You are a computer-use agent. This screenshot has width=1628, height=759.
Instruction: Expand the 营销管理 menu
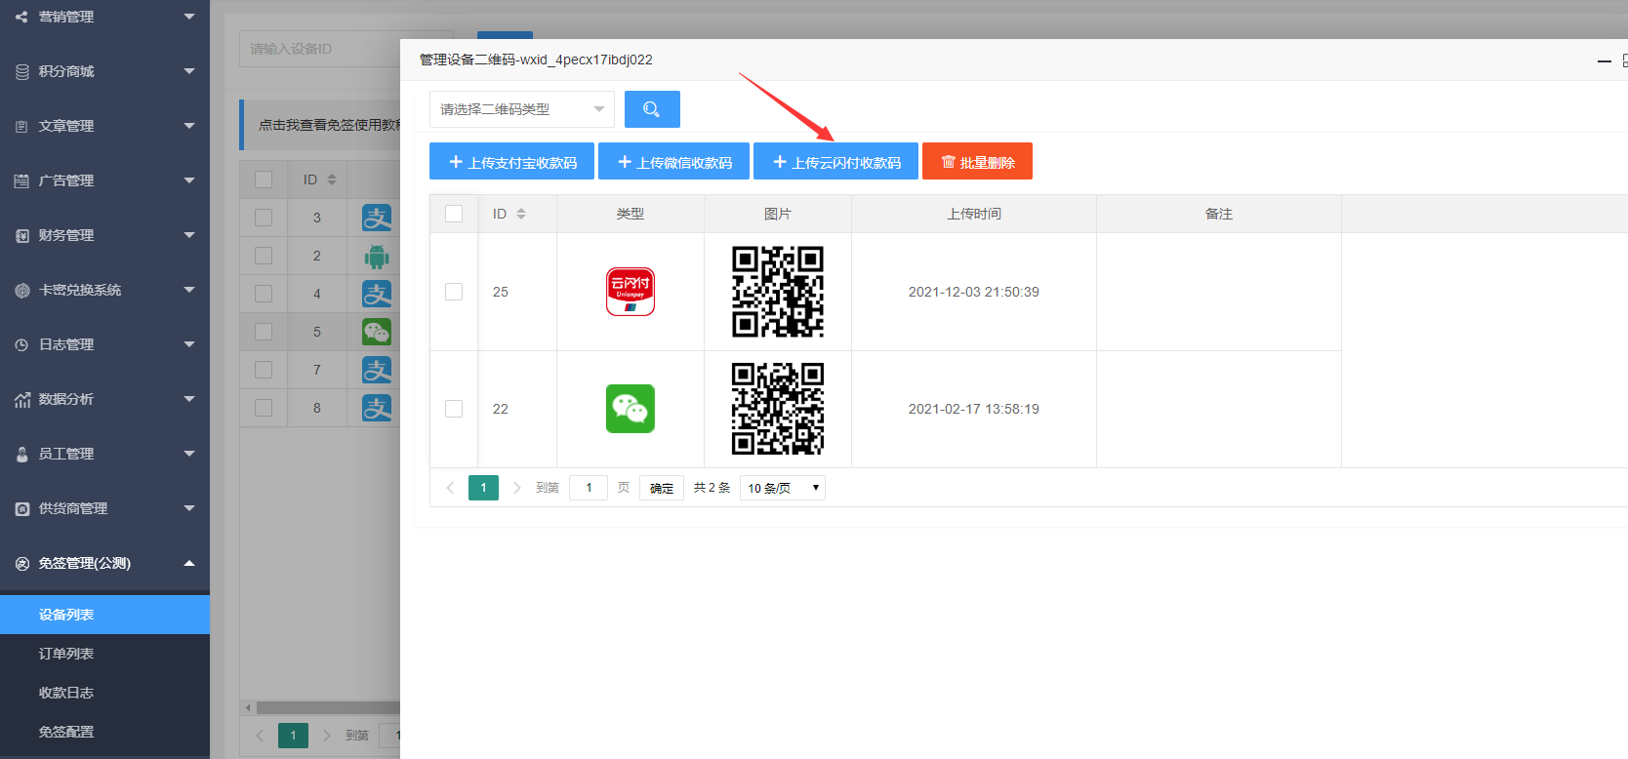pyautogui.click(x=189, y=17)
